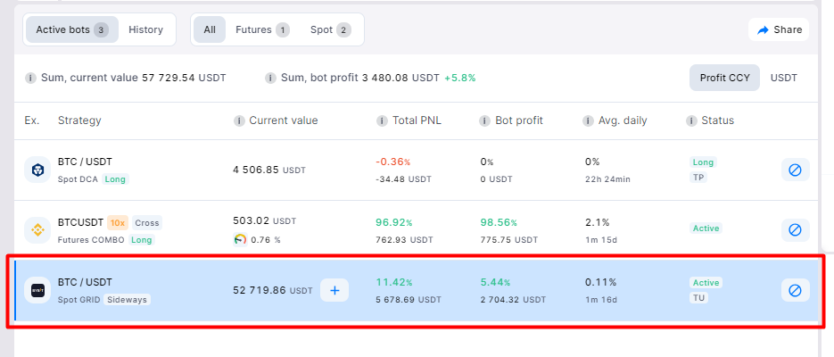Click the Share button
The width and height of the screenshot is (834, 357).
779,29
